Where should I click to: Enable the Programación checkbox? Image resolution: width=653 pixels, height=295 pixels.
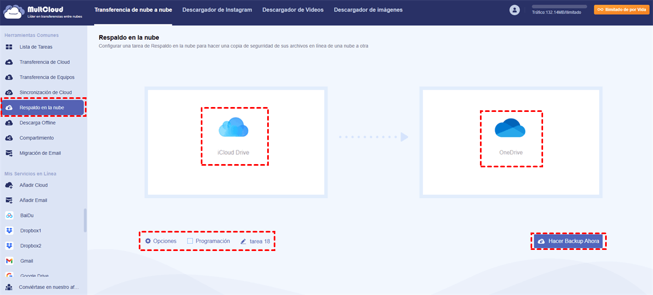[190, 241]
